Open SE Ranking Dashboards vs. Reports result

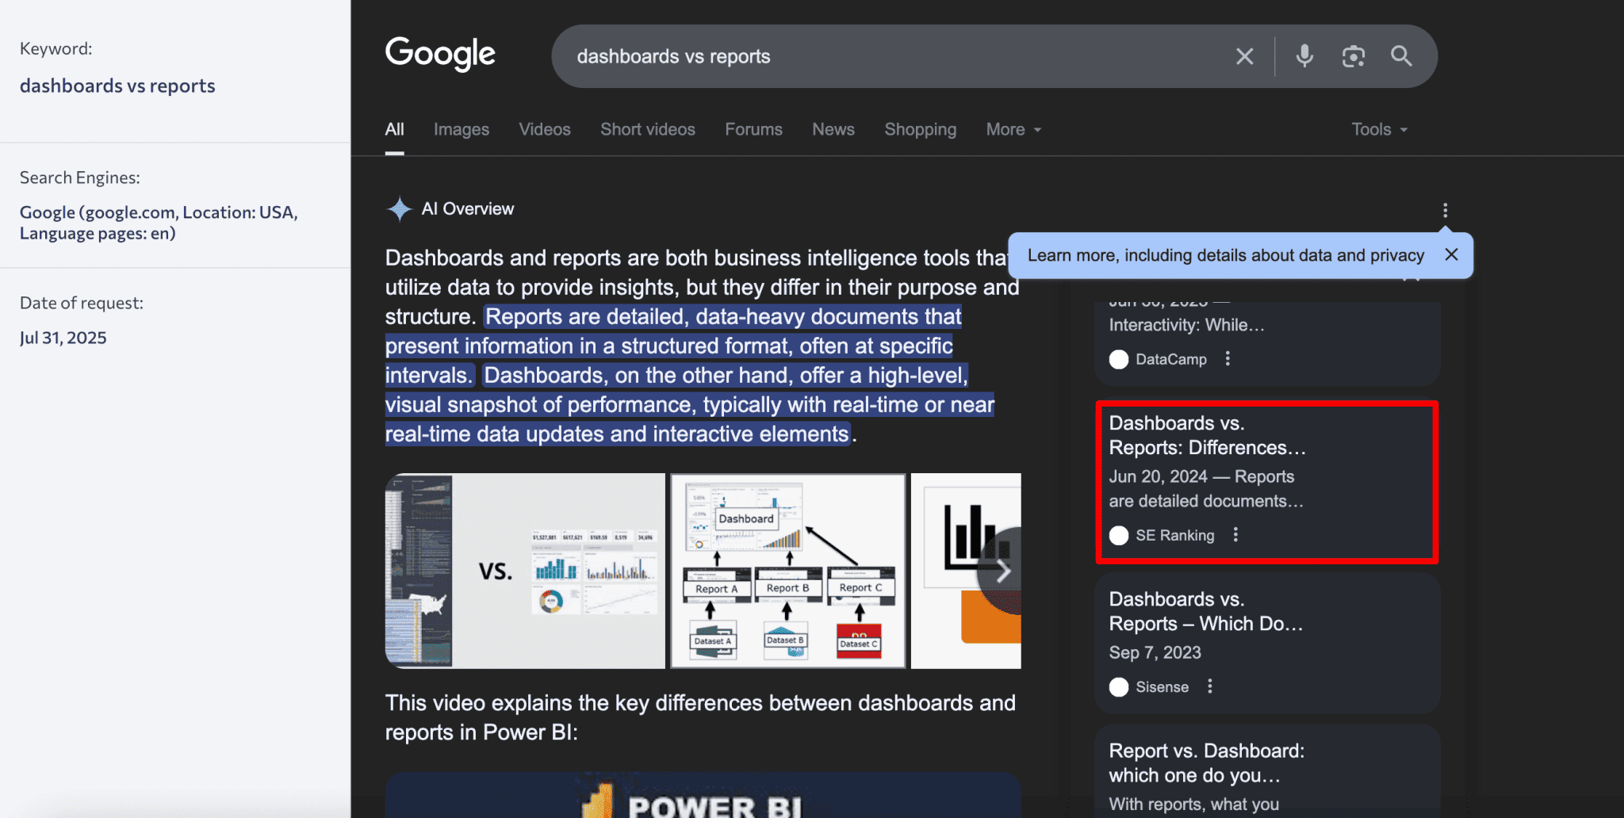[x=1206, y=436]
